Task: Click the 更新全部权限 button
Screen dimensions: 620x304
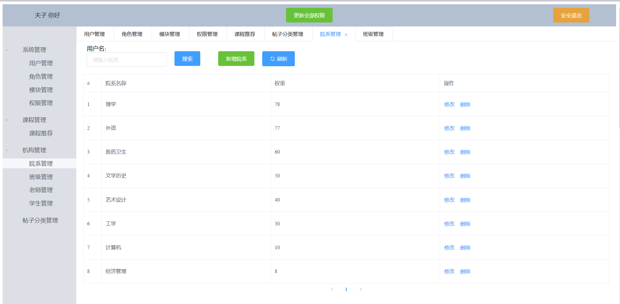Action: [309, 15]
